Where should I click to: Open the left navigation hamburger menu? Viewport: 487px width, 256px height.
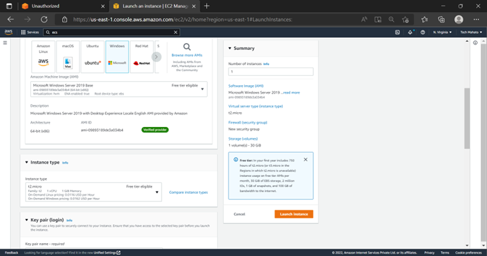click(x=5, y=43)
